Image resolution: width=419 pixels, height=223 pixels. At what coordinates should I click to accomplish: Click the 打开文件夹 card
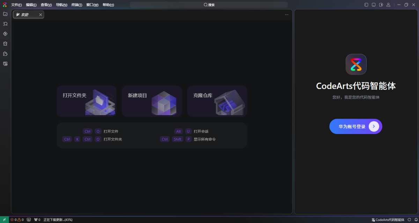pyautogui.click(x=87, y=101)
